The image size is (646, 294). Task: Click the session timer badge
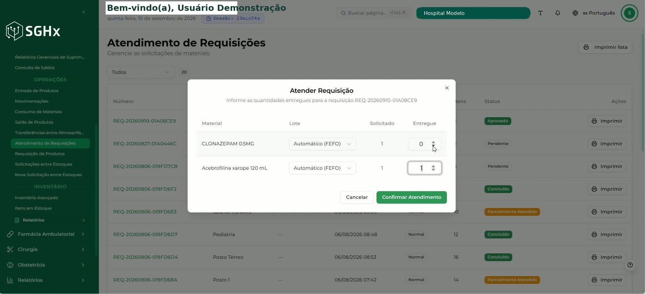[233, 18]
